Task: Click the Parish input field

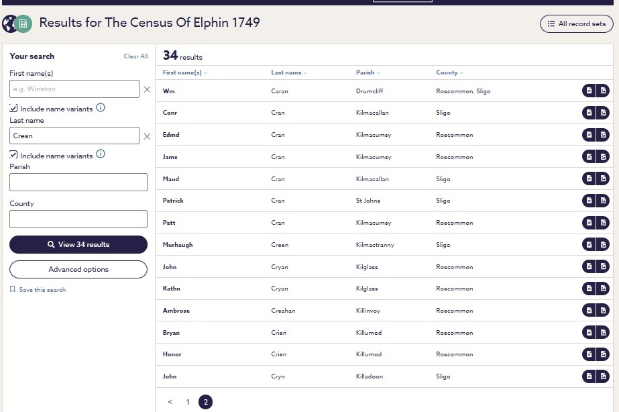Action: (78, 183)
